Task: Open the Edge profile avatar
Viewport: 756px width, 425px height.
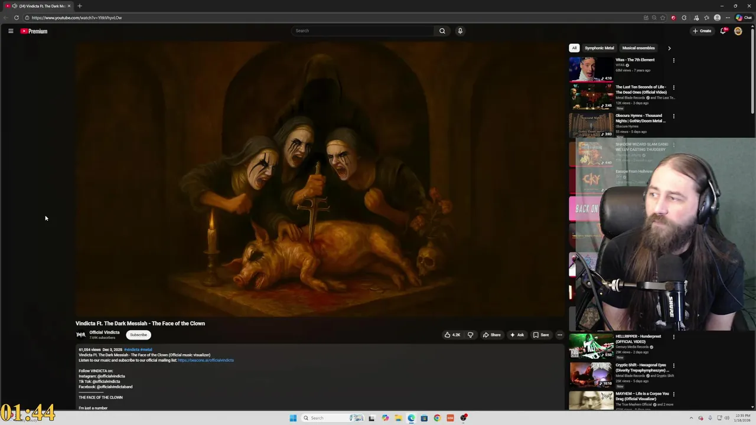Action: 717,18
